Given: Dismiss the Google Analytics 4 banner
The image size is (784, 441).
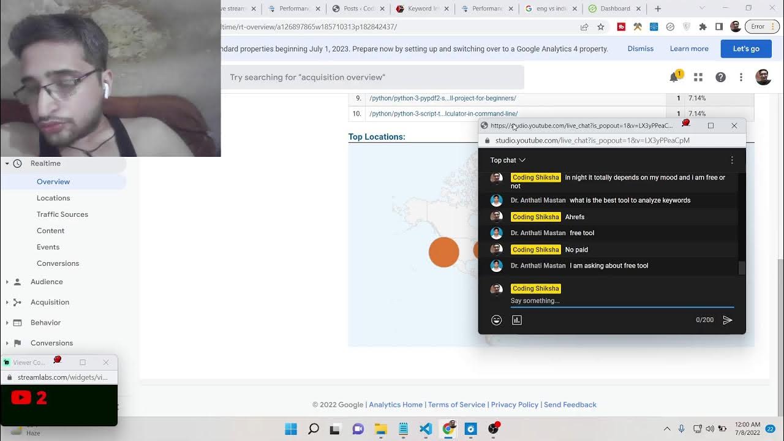Looking at the screenshot, I should [x=640, y=49].
